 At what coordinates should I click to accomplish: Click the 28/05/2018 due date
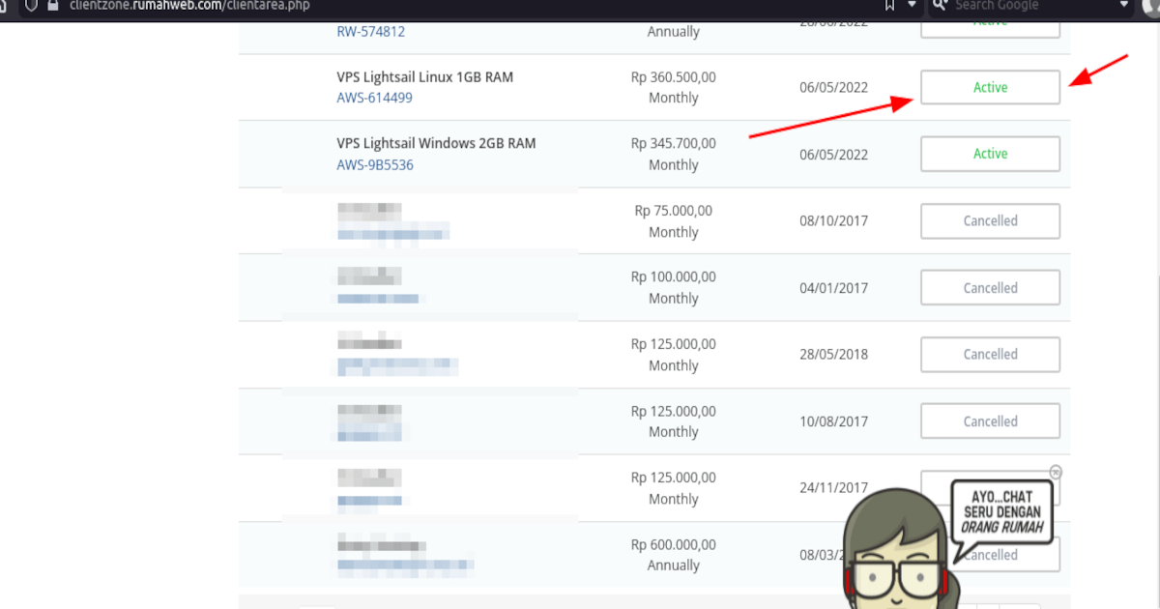(834, 354)
